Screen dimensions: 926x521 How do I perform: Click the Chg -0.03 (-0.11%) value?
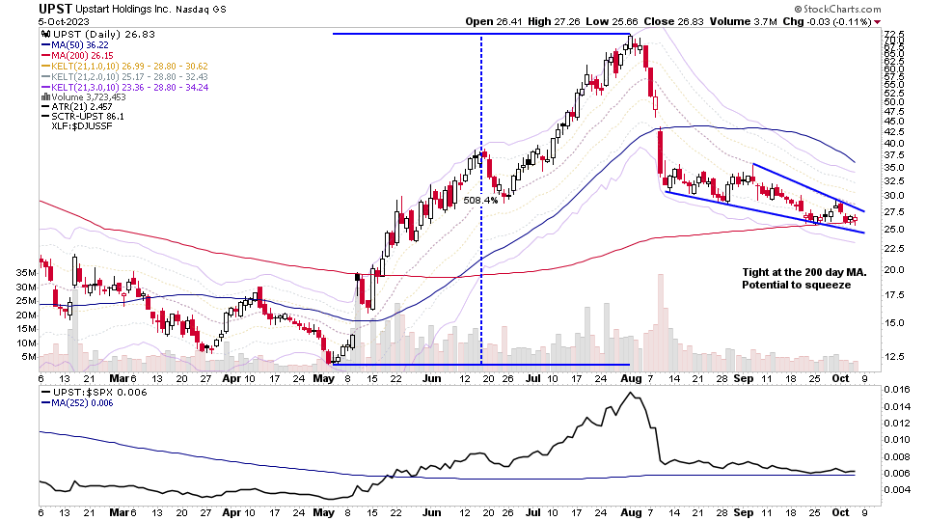pos(827,22)
